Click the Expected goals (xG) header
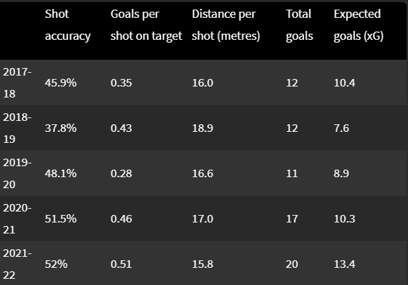408x285 pixels. [x=358, y=25]
